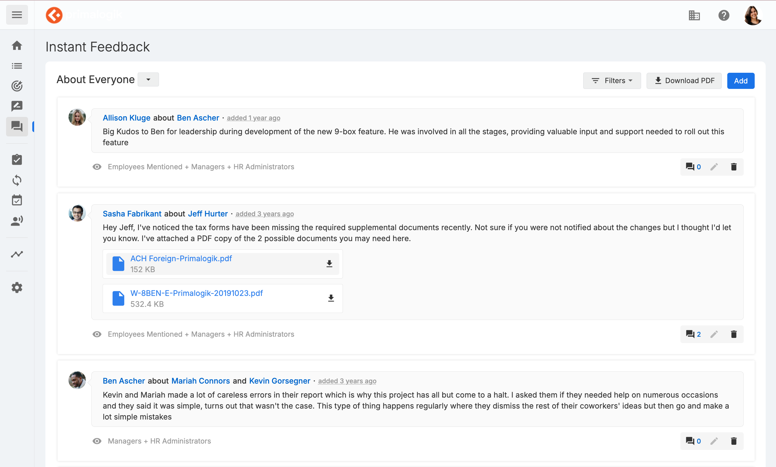776x467 pixels.
Task: Open the Filters dropdown
Action: [612, 81]
